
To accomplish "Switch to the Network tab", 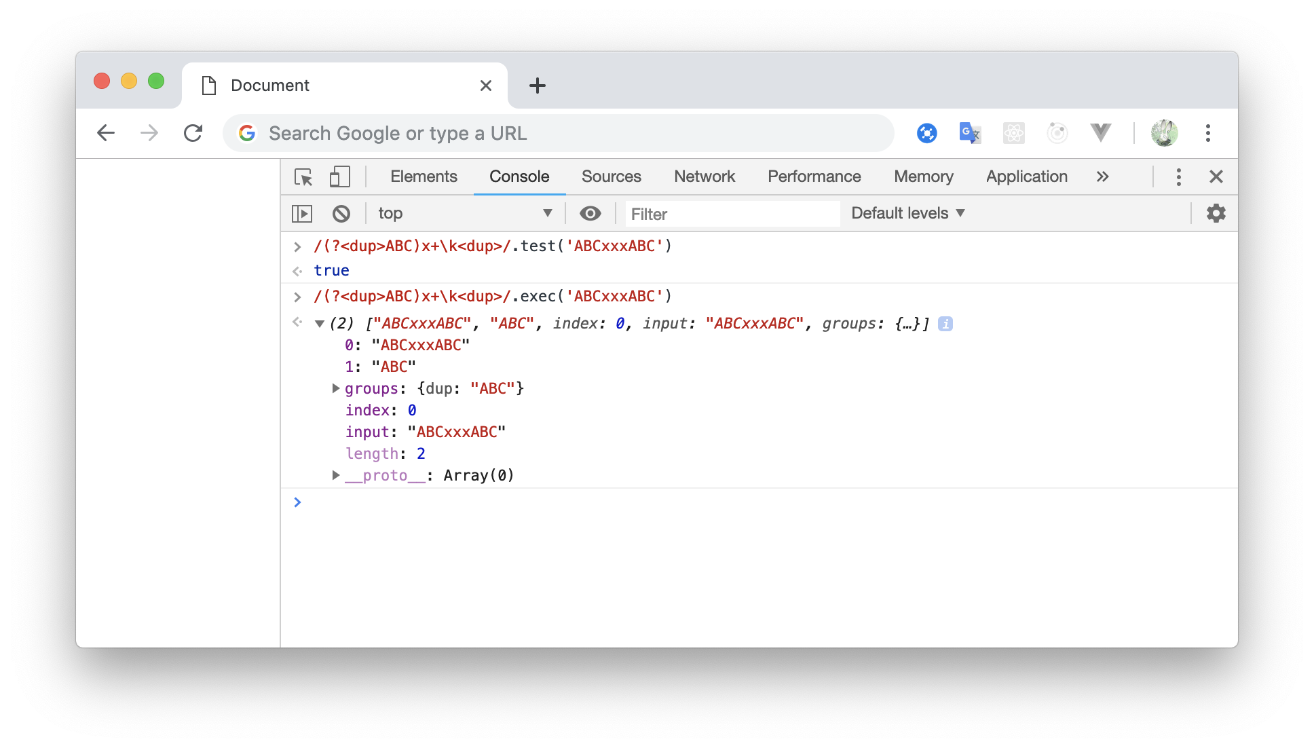I will [704, 176].
